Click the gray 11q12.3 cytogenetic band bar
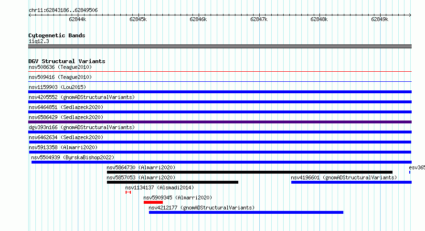 click(x=220, y=46)
